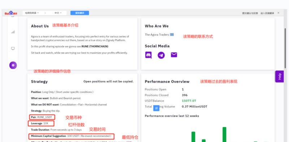Image resolution: width=289 pixels, height=142 pixels.
Task: Click 'Open positions will not be copied.' notice
Action: coord(108,81)
